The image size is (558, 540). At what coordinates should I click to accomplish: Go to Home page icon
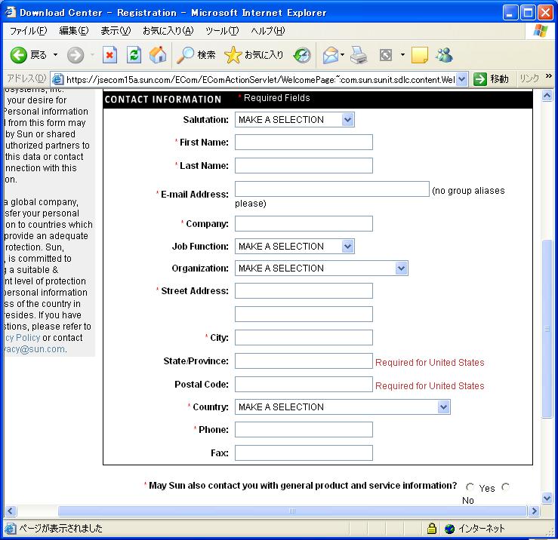(158, 55)
